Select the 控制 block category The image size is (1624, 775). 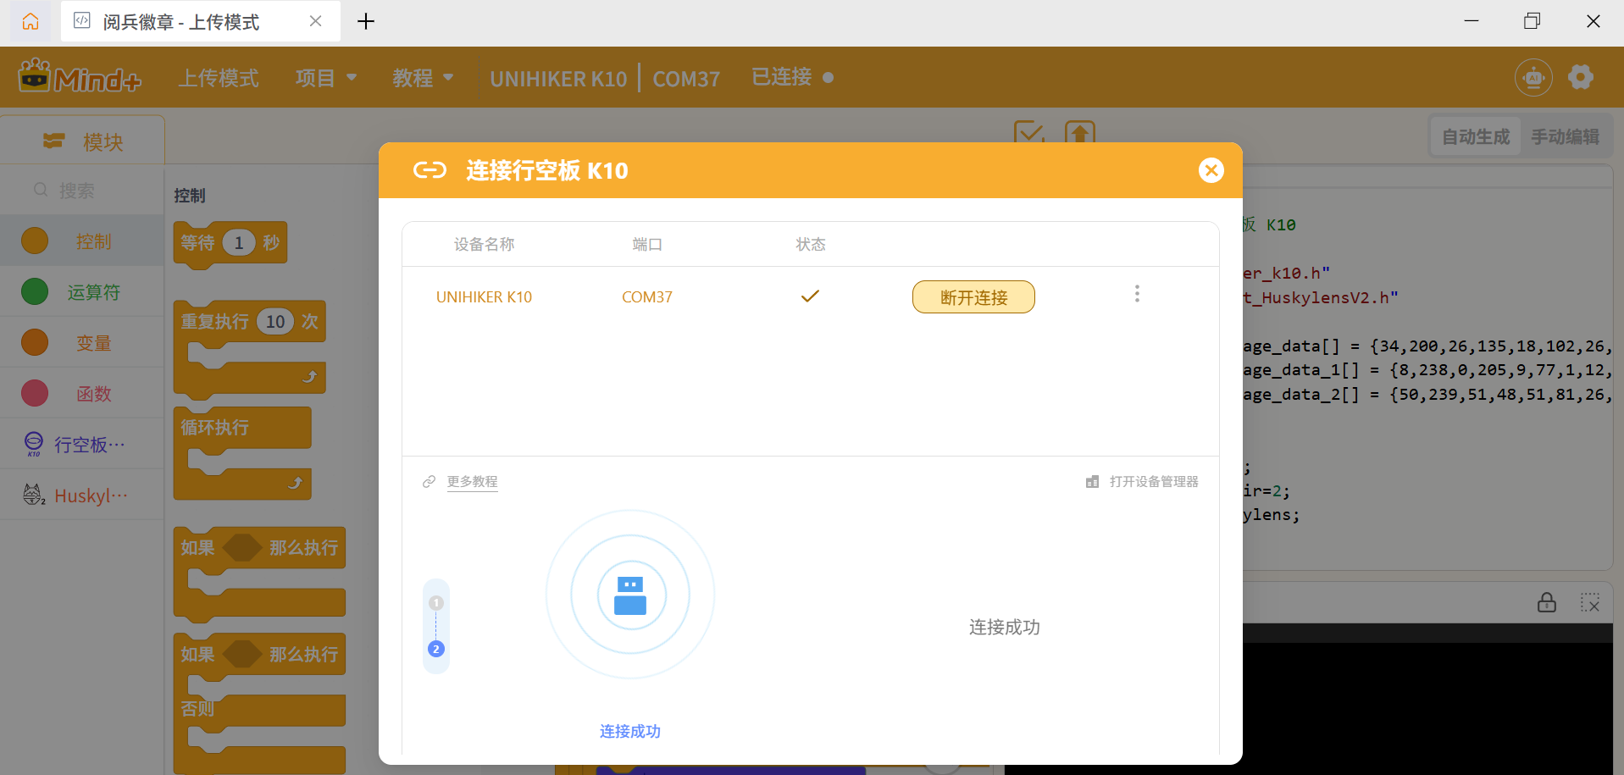tap(82, 241)
